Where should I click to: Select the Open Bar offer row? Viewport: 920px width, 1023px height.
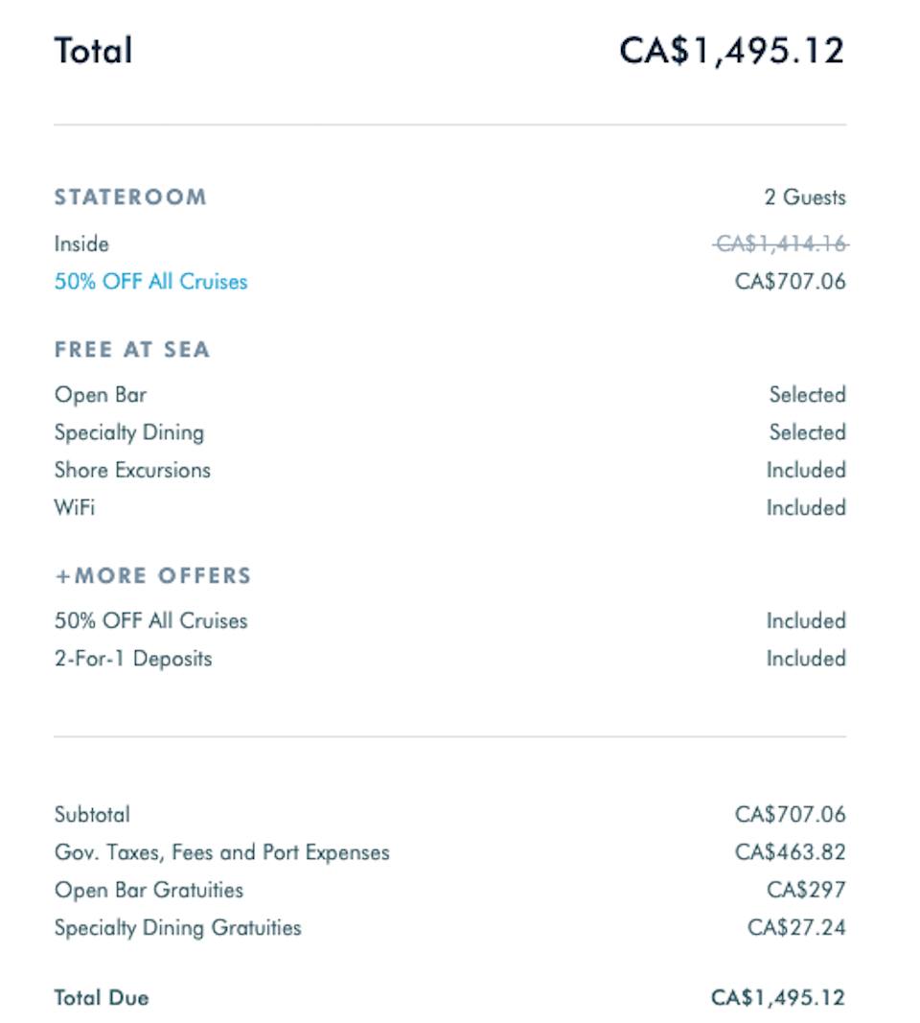tap(449, 395)
